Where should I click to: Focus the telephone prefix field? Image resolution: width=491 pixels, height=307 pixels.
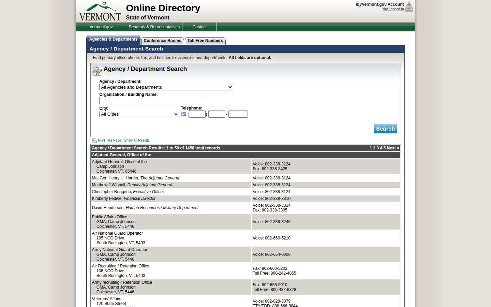(217, 114)
